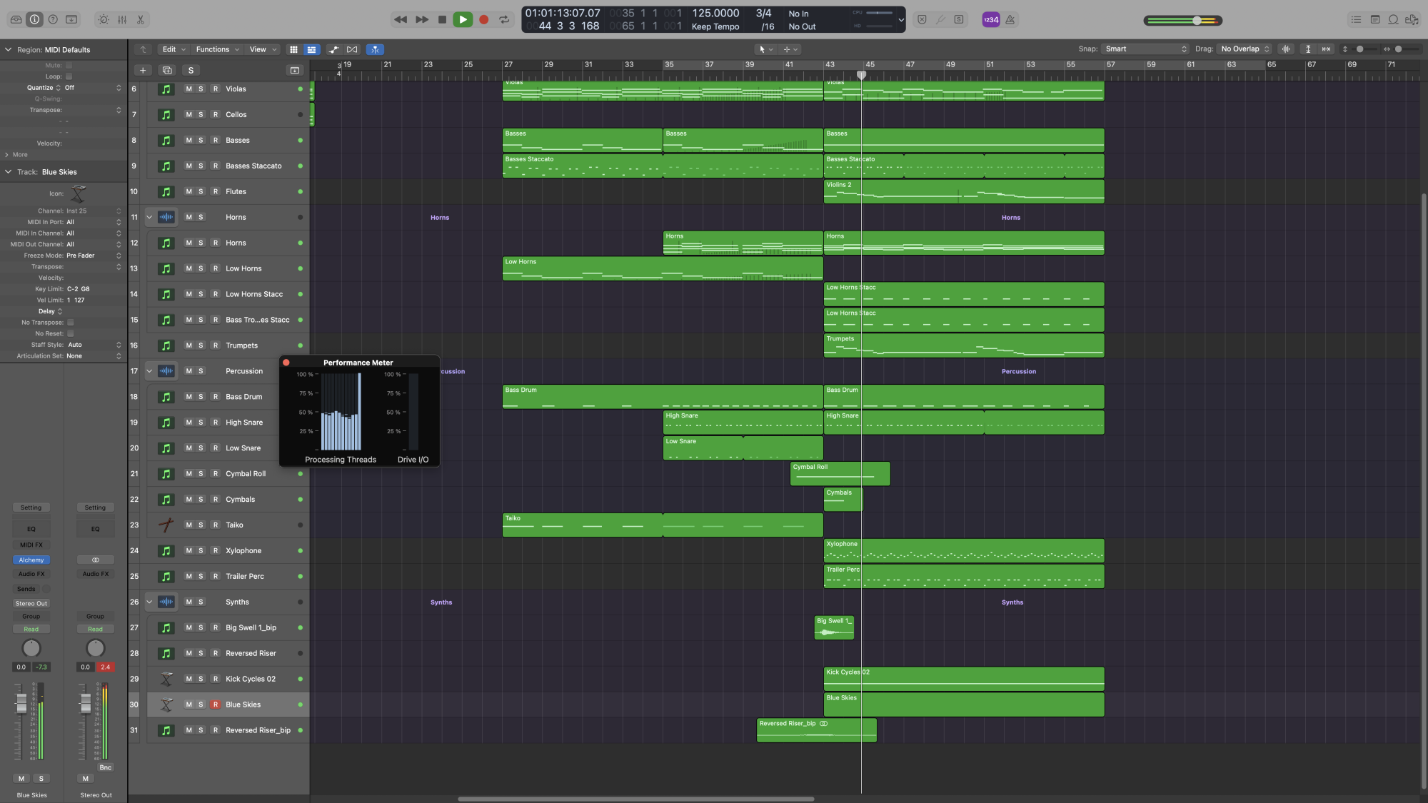Mute the Trumpets track
This screenshot has height=803, width=1428.
tap(188, 345)
